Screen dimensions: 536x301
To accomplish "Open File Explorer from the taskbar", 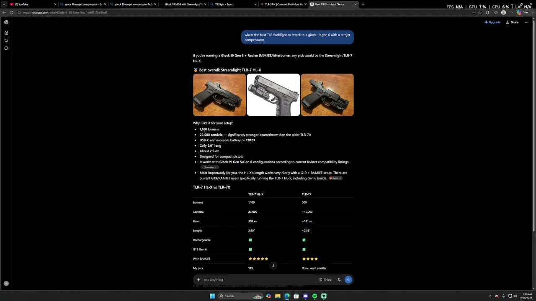I will click(x=278, y=296).
